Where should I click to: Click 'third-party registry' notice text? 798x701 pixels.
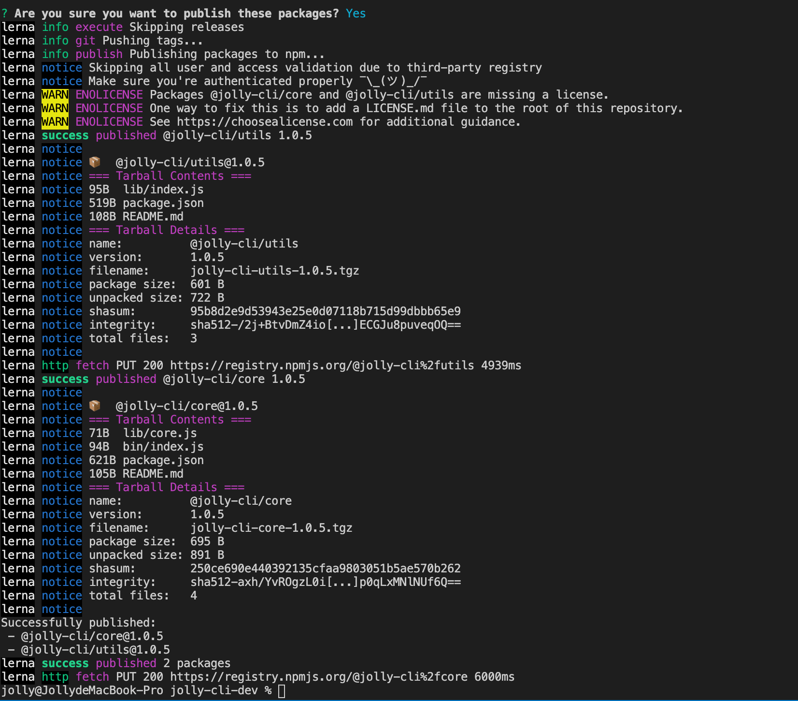[474, 68]
